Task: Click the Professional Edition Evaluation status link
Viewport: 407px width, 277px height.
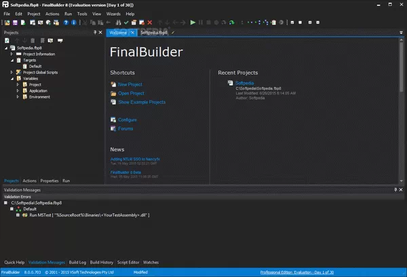Action: tap(297, 272)
